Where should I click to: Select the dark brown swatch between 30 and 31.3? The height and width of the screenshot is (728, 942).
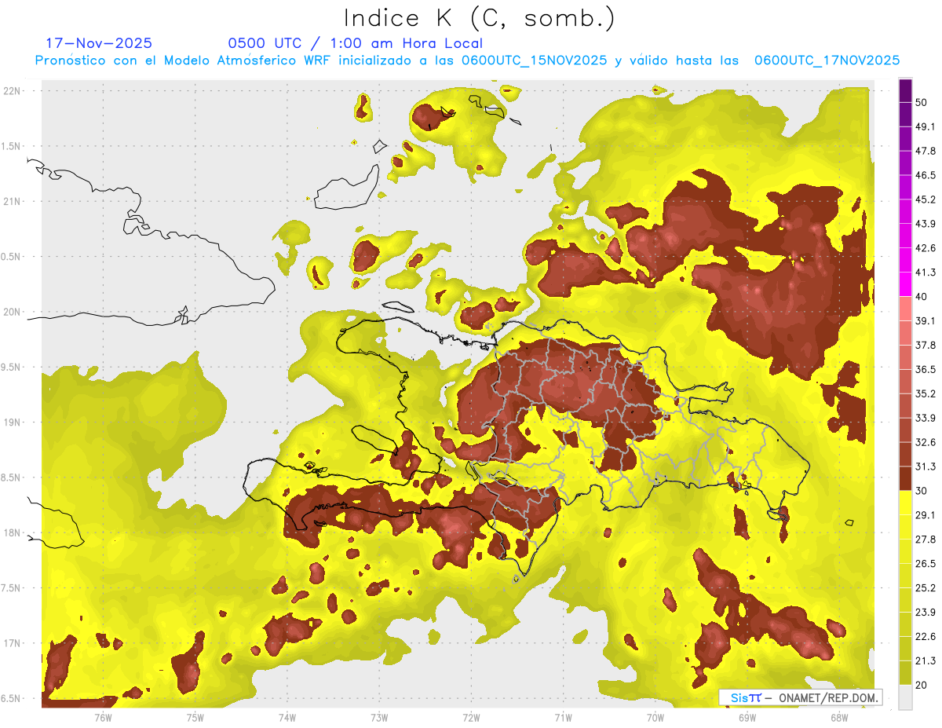(x=905, y=478)
